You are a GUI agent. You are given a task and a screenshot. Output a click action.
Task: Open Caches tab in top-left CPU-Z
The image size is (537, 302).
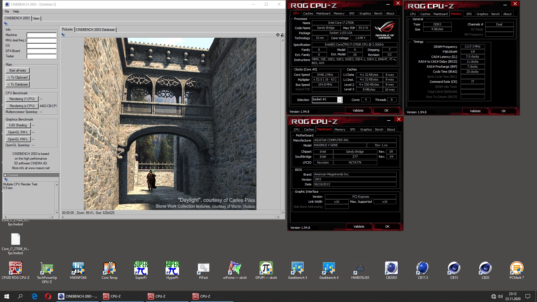pos(308,13)
